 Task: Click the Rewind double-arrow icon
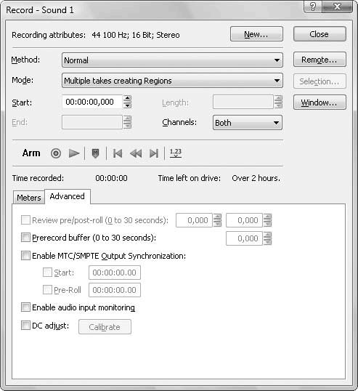136,153
